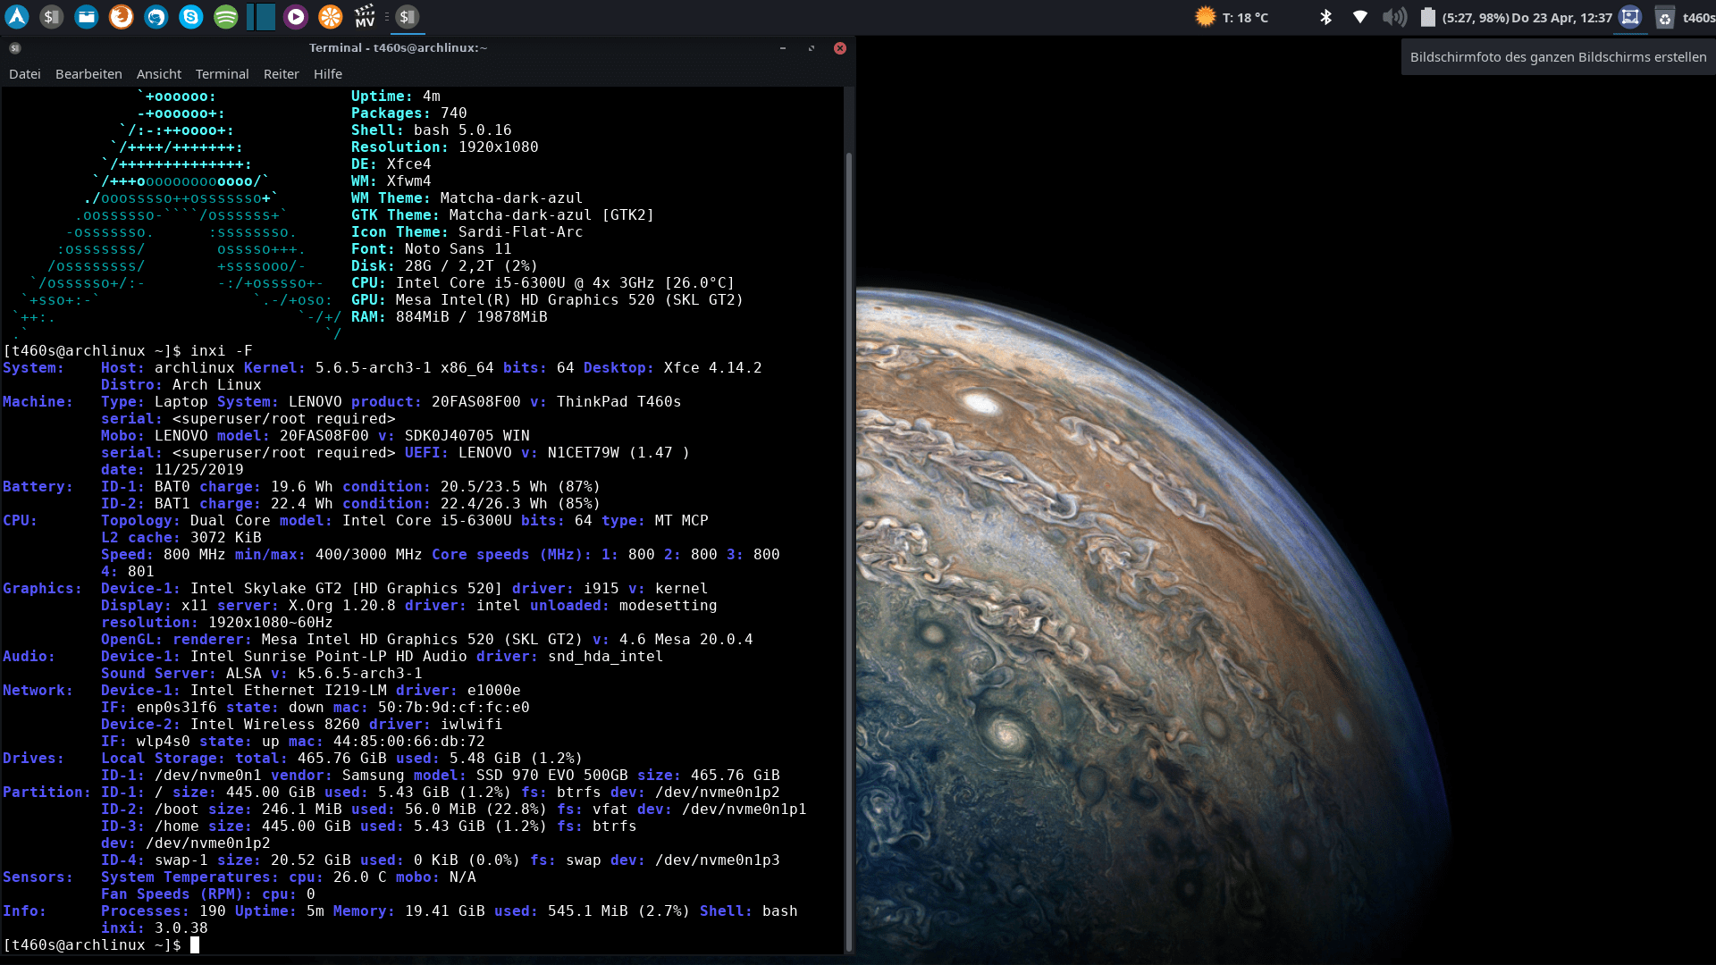The width and height of the screenshot is (1716, 965).
Task: Click the 'snd_hda_intel' driver text
Action: [x=605, y=657]
